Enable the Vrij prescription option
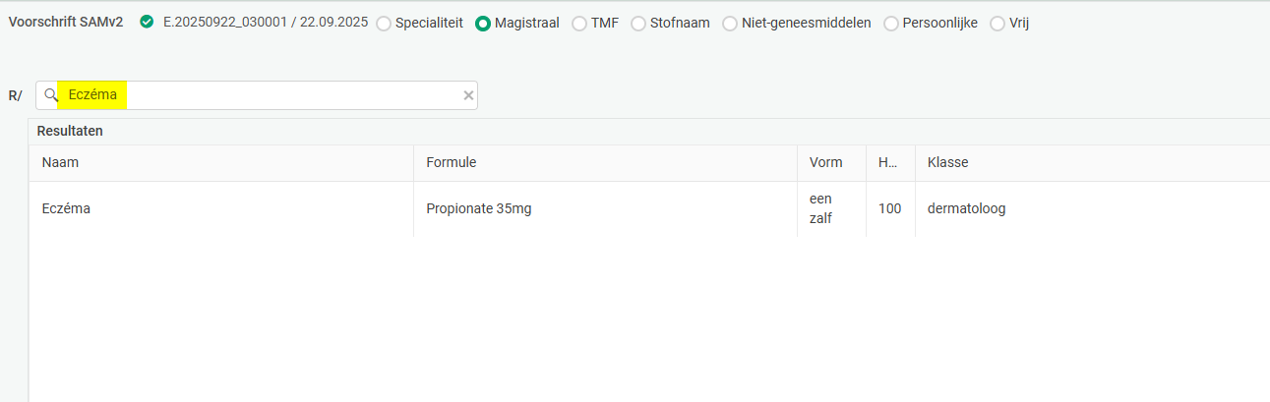This screenshot has height=402, width=1270. tap(998, 24)
